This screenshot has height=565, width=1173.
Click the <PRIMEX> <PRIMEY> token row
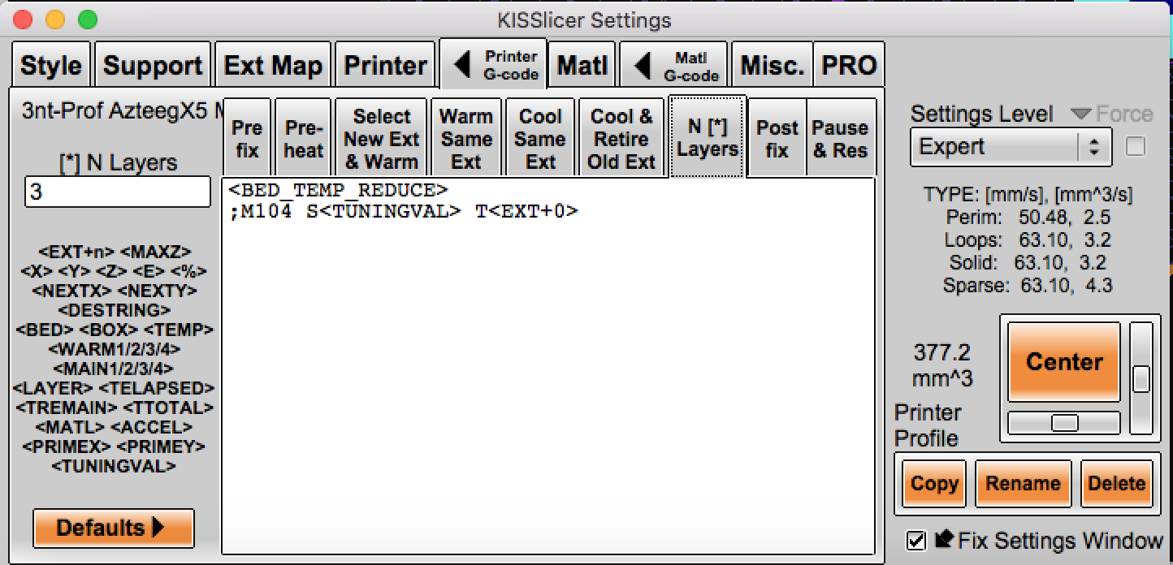coord(114,446)
